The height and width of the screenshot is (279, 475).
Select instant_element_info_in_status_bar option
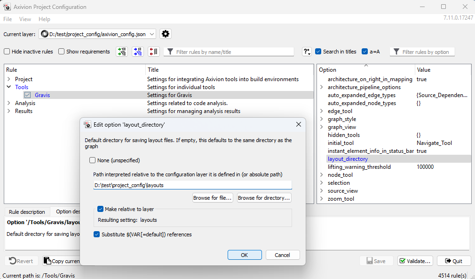pyautogui.click(x=371, y=151)
